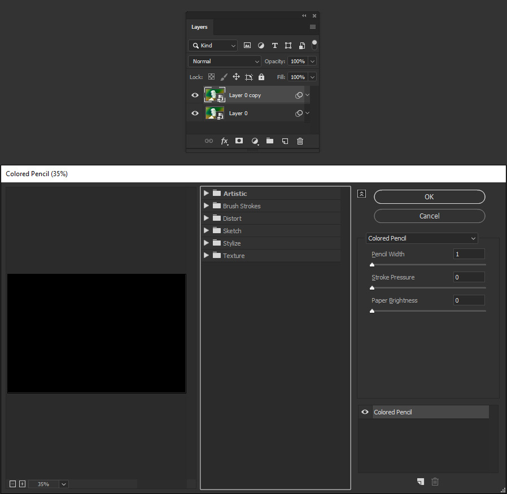
Task: Open the 35% zoom level dropdown
Action: [x=64, y=484]
